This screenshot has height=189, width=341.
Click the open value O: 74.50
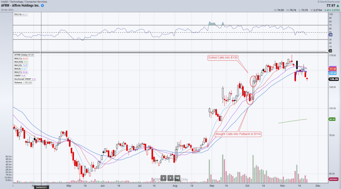(x=279, y=10)
